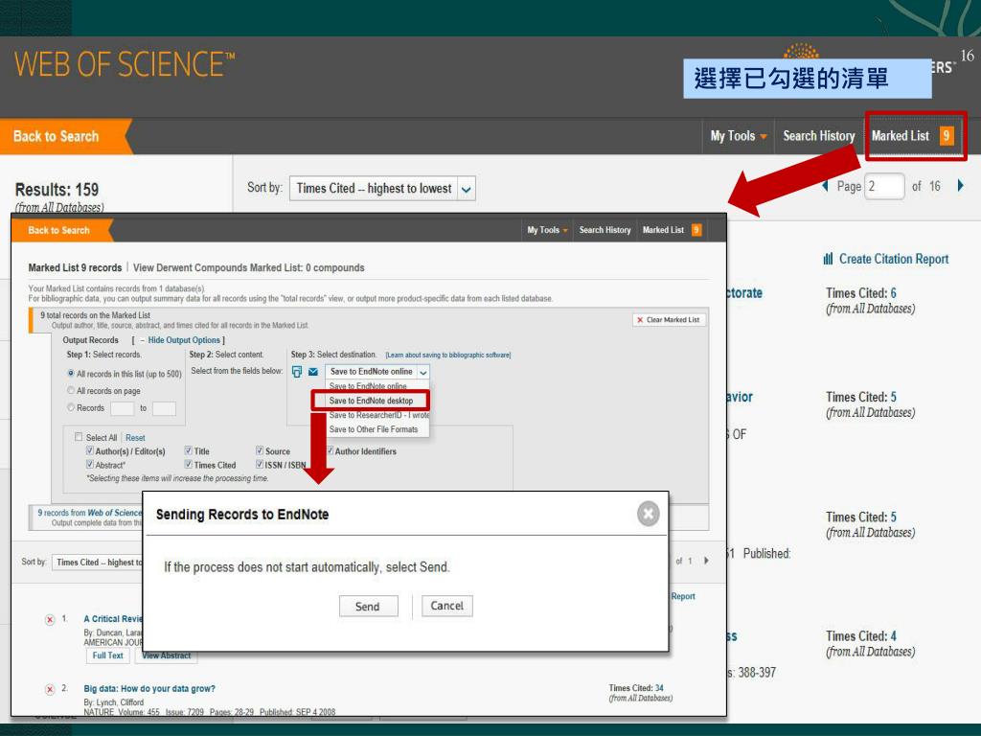Click Hide Output Options link
The width and height of the screenshot is (981, 736).
click(184, 340)
